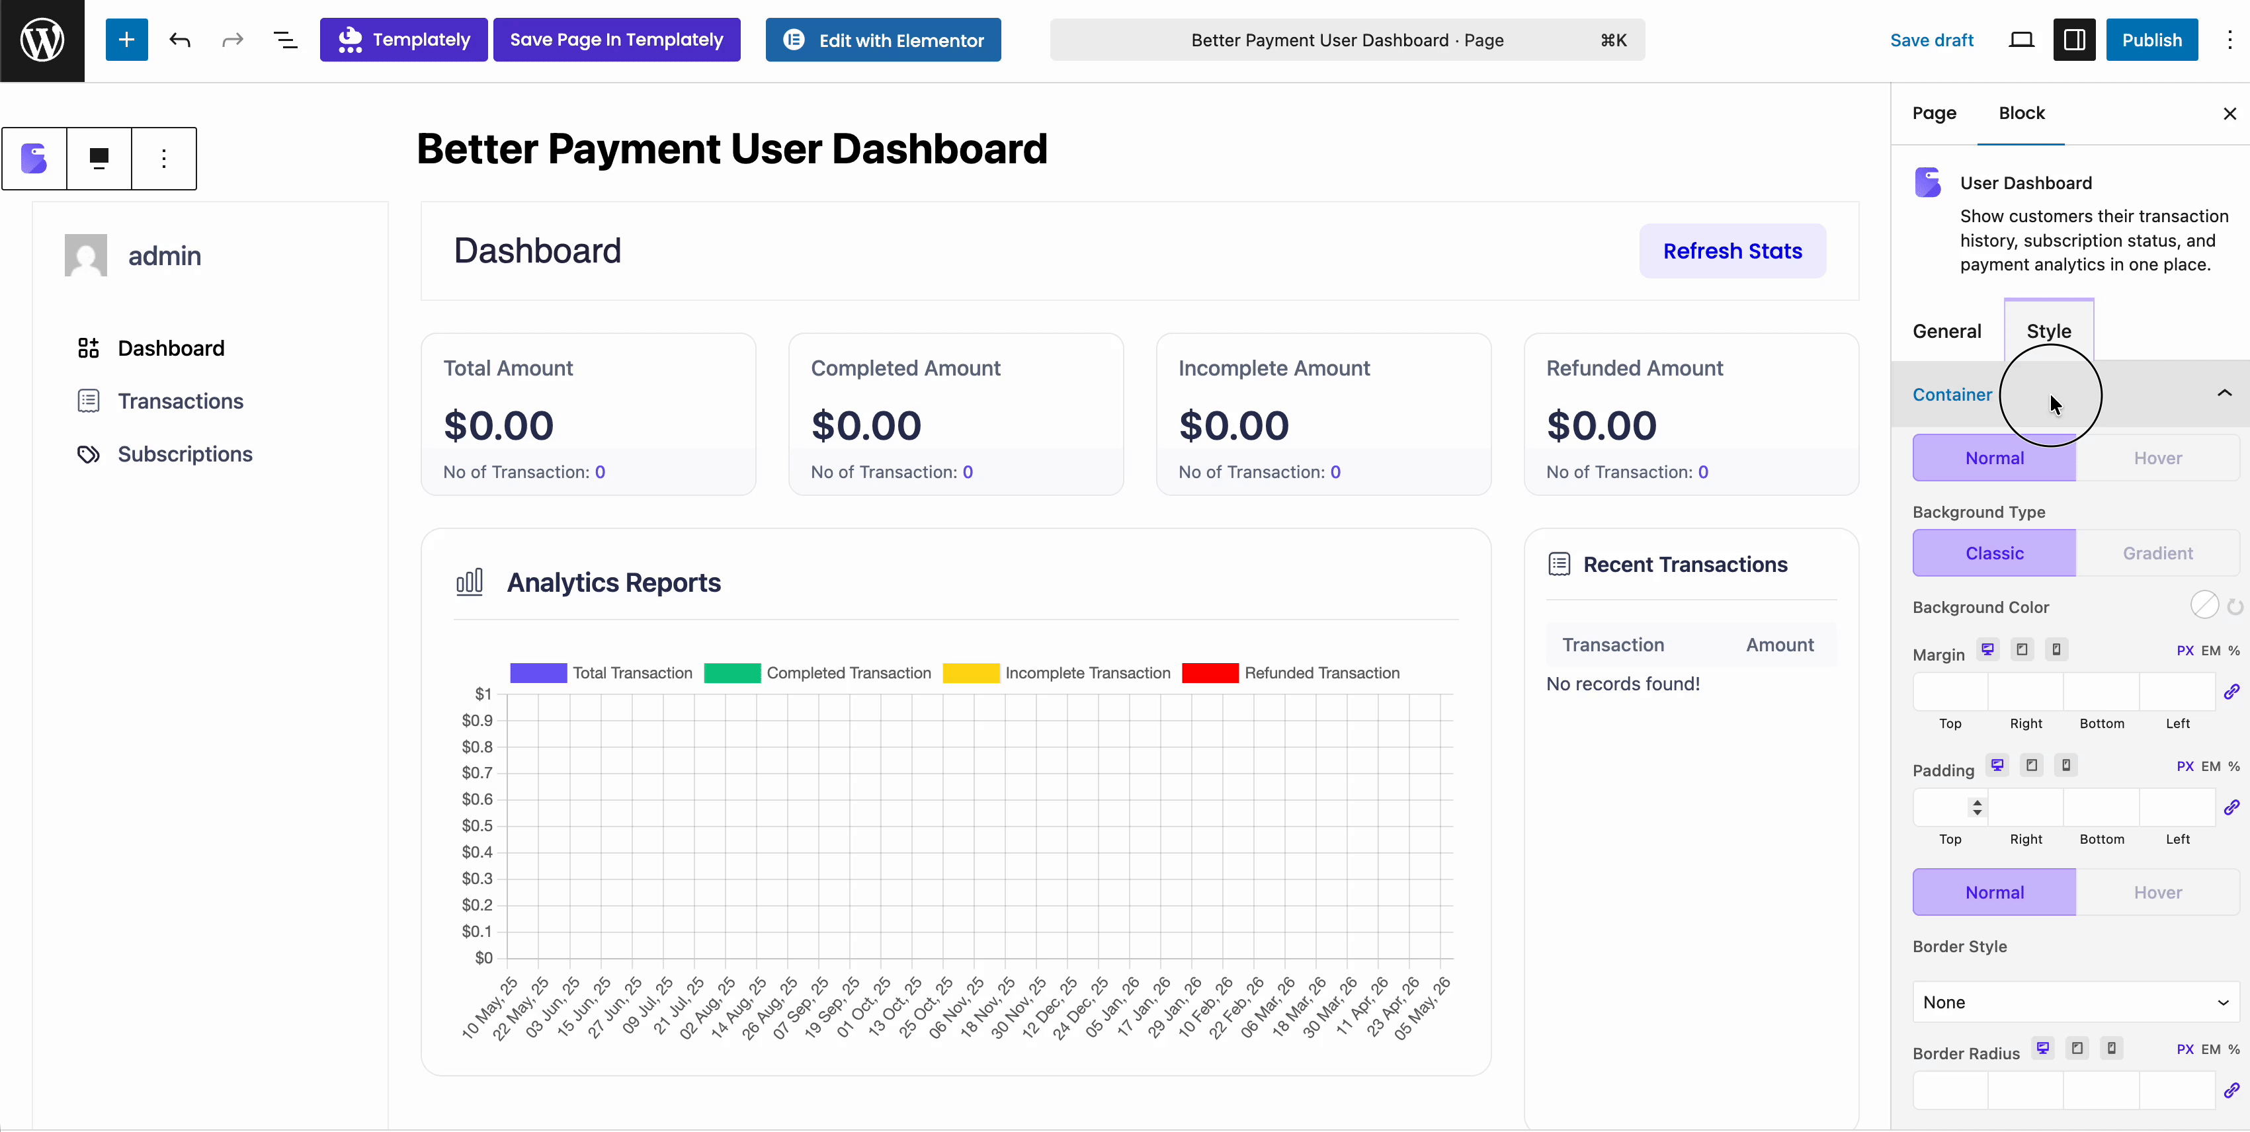Select desktop device for Padding
The image size is (2250, 1132).
click(1997, 765)
